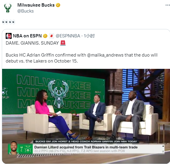Click the NBA on ESPN avatar icon
This screenshot has width=170, height=164.
pyautogui.click(x=9, y=36)
